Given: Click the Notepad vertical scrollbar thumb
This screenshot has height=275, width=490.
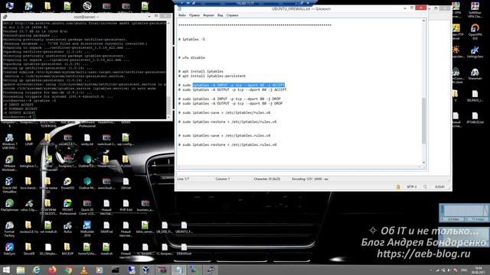Looking at the screenshot, I should pos(423,120).
